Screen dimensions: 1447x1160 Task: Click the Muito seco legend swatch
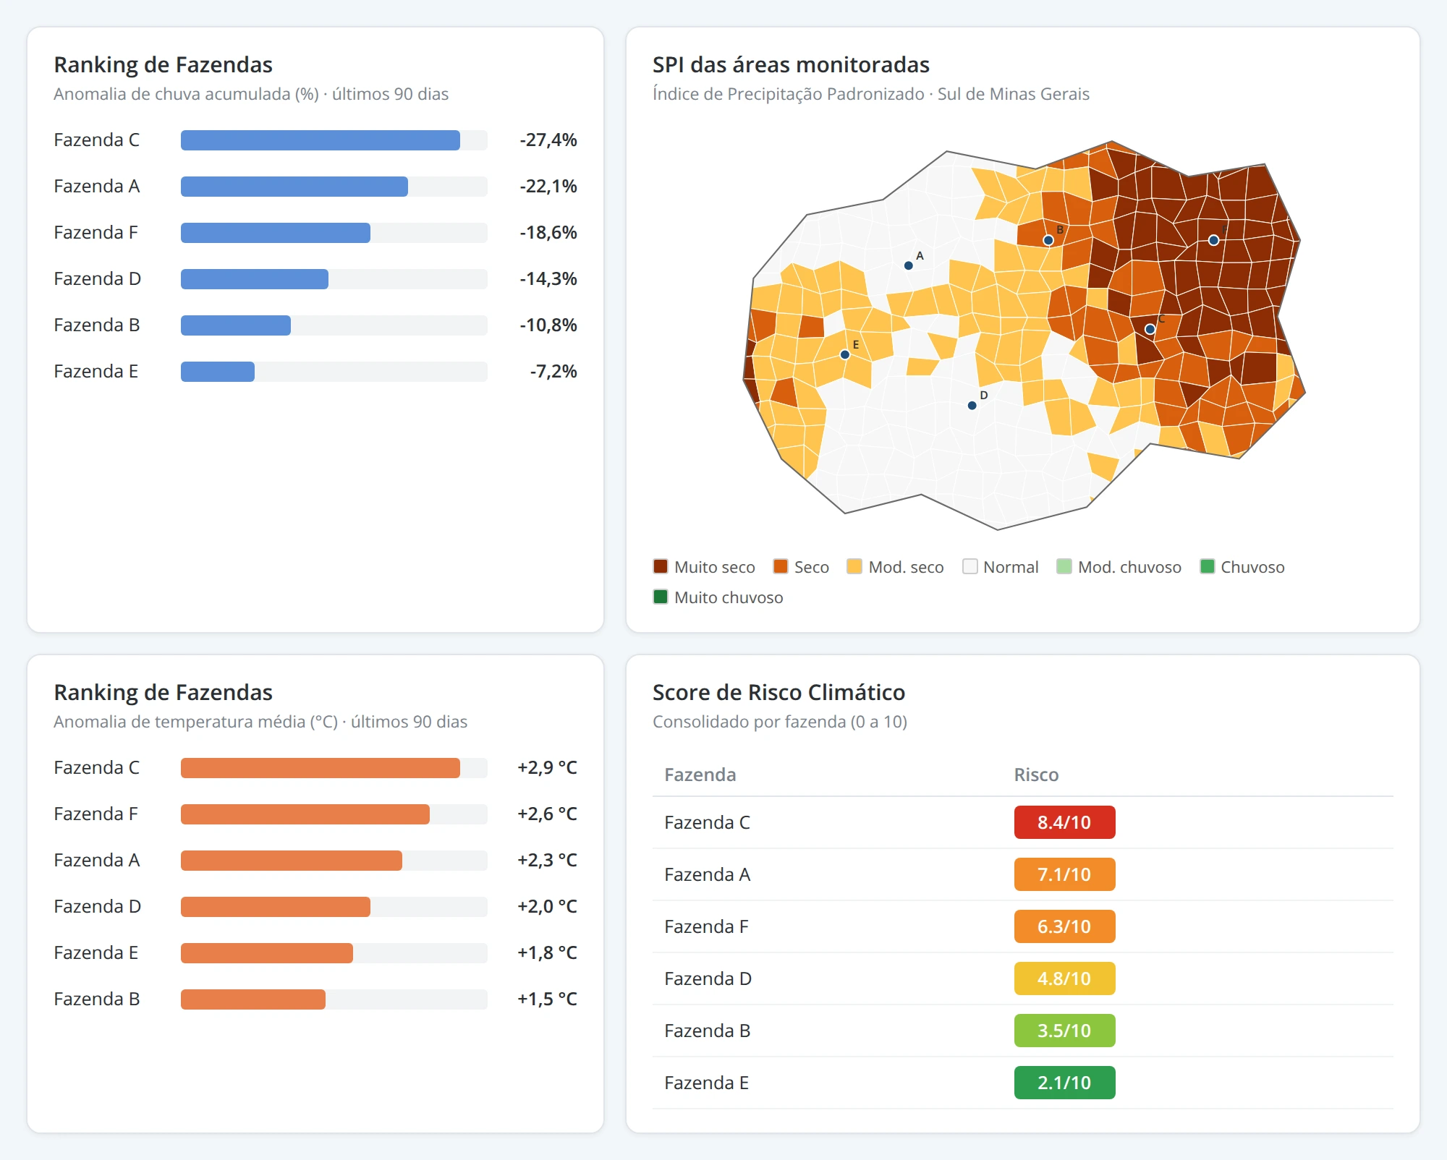coord(660,566)
